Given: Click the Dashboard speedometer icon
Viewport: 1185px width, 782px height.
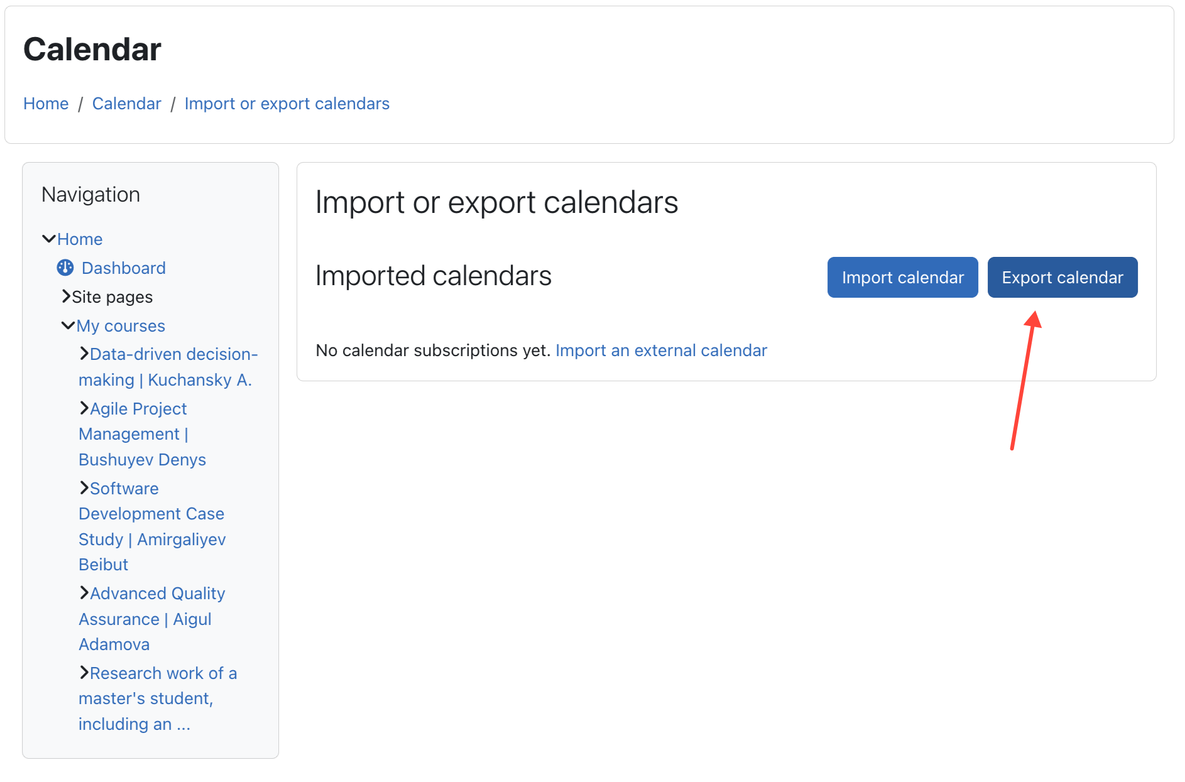Looking at the screenshot, I should pos(65,268).
